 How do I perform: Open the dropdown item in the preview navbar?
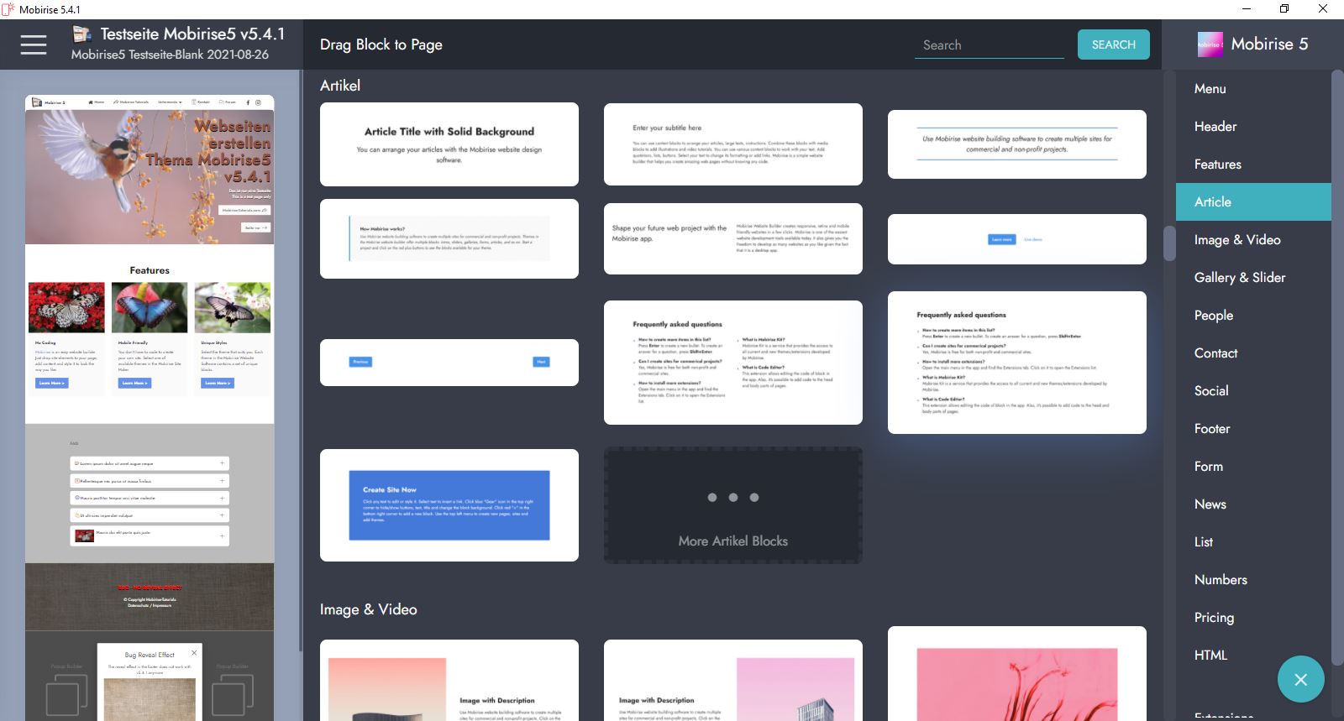170,102
